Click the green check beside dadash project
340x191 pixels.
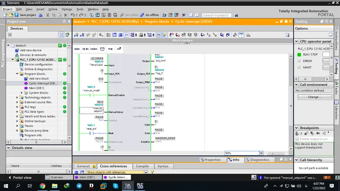(60, 45)
